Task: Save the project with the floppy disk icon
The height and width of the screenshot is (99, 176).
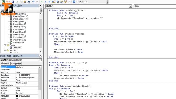Action: coord(13,2)
